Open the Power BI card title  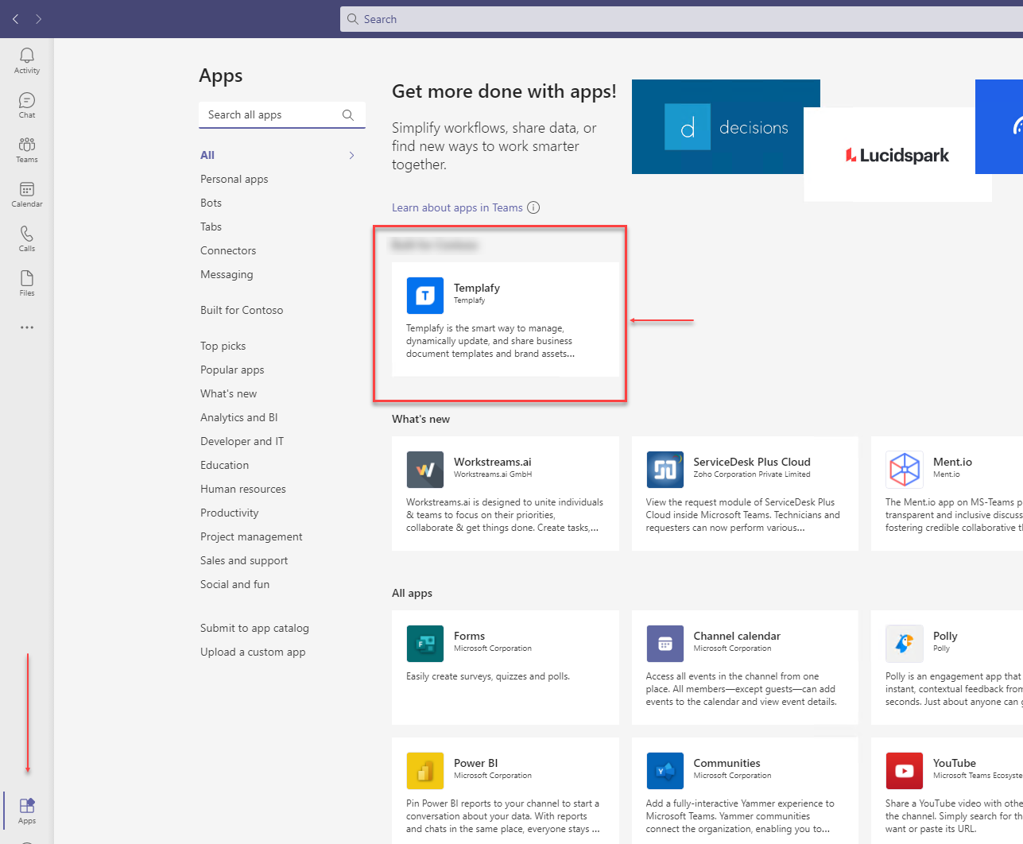pos(476,763)
